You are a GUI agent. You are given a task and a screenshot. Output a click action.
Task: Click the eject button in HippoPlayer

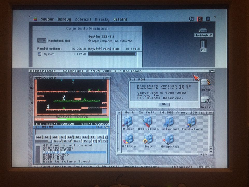(x=100, y=137)
